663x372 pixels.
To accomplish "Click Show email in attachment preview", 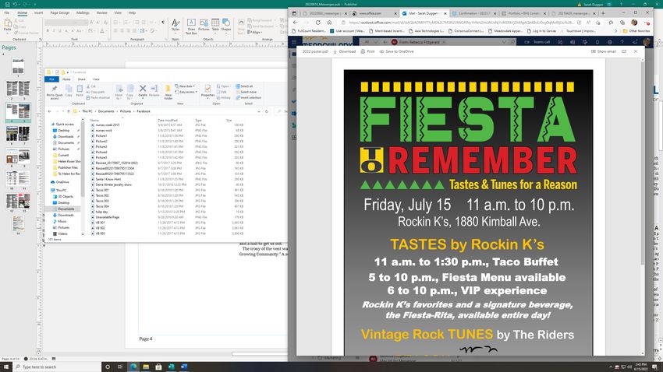I will pyautogui.click(x=603, y=51).
